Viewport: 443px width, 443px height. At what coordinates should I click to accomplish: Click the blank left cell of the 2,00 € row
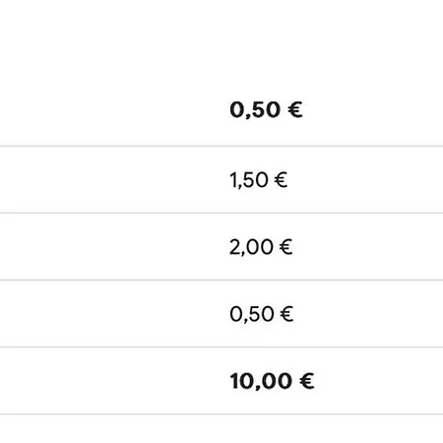click(111, 247)
